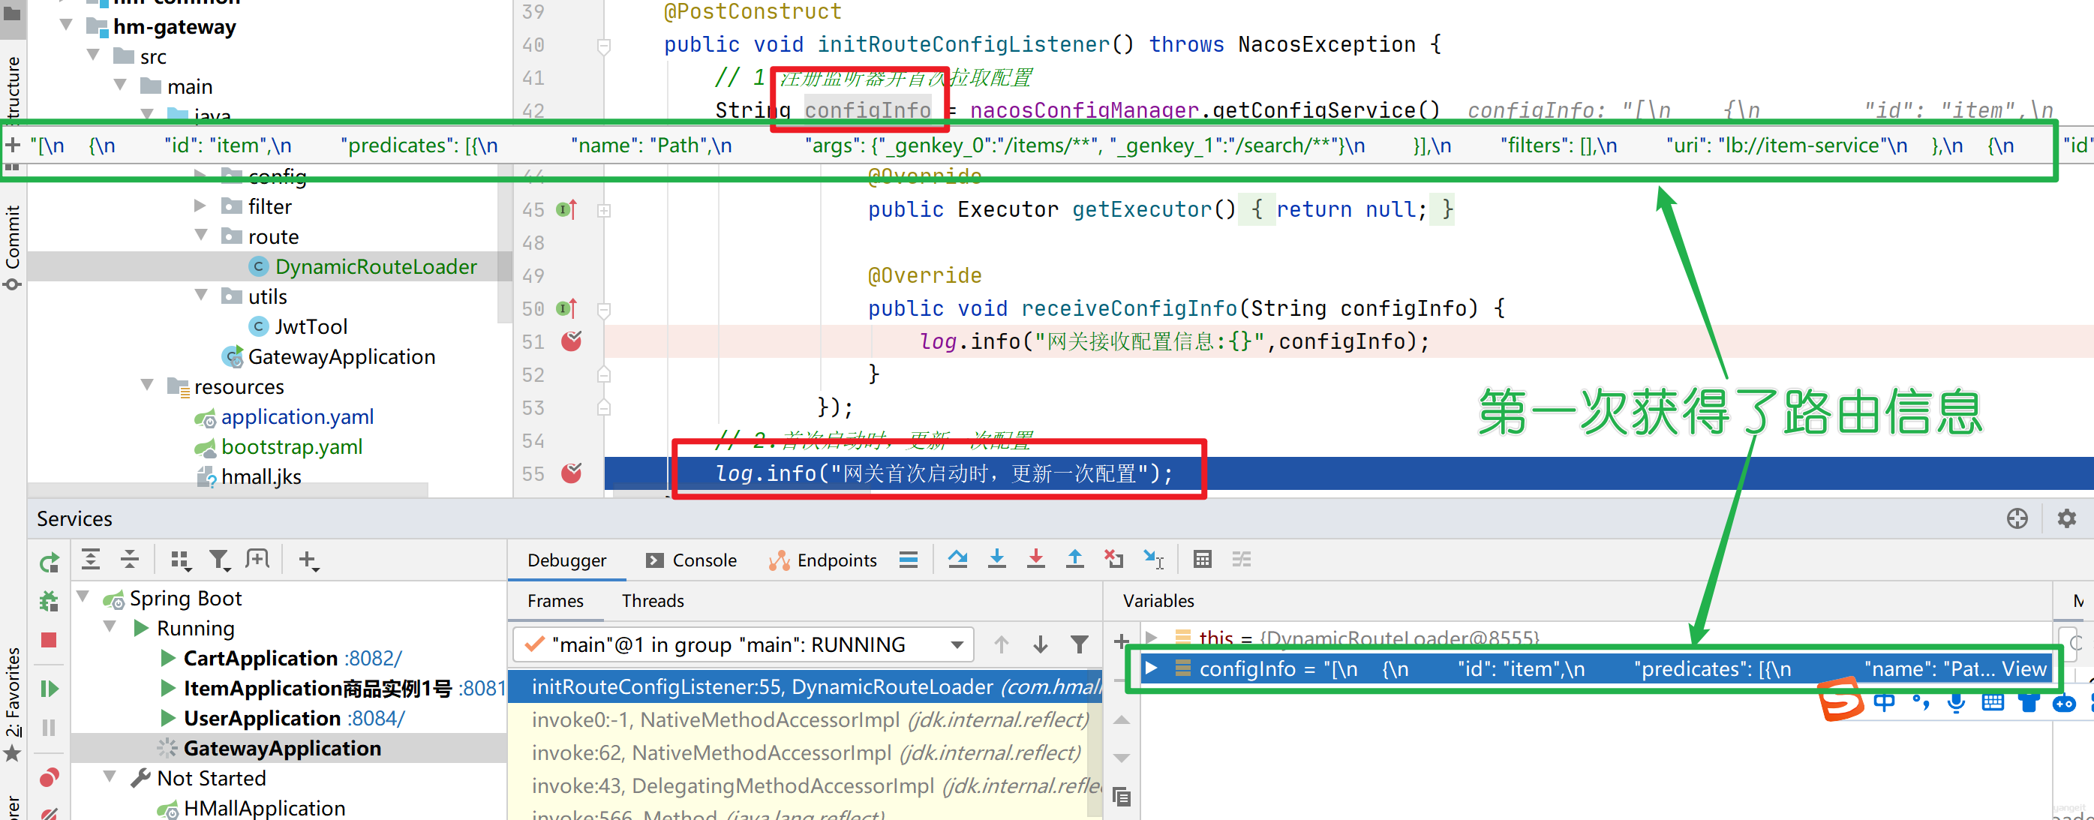Click implements gutter icon on line 45
This screenshot has width=2094, height=820.
(566, 209)
